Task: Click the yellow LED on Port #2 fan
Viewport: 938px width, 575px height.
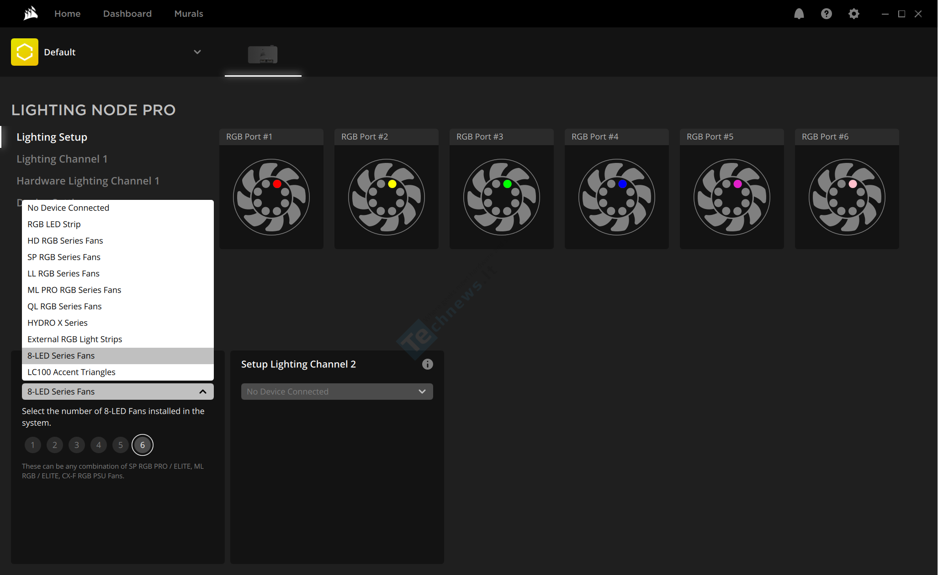Action: 392,184
